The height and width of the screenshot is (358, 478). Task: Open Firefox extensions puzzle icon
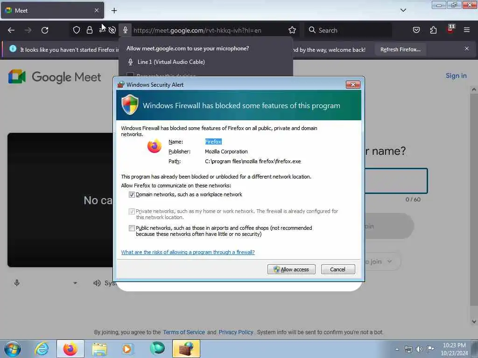[x=433, y=30]
